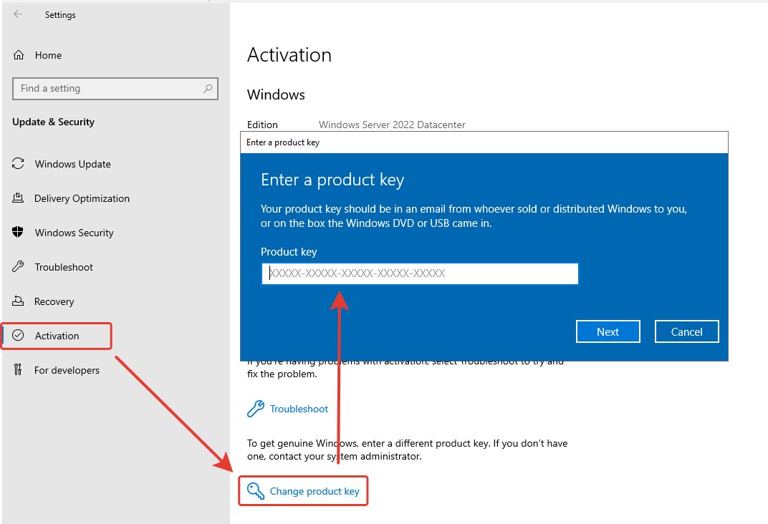This screenshot has height=524, width=768.
Task: Click the magnifier icon in search box
Action: pyautogui.click(x=208, y=89)
